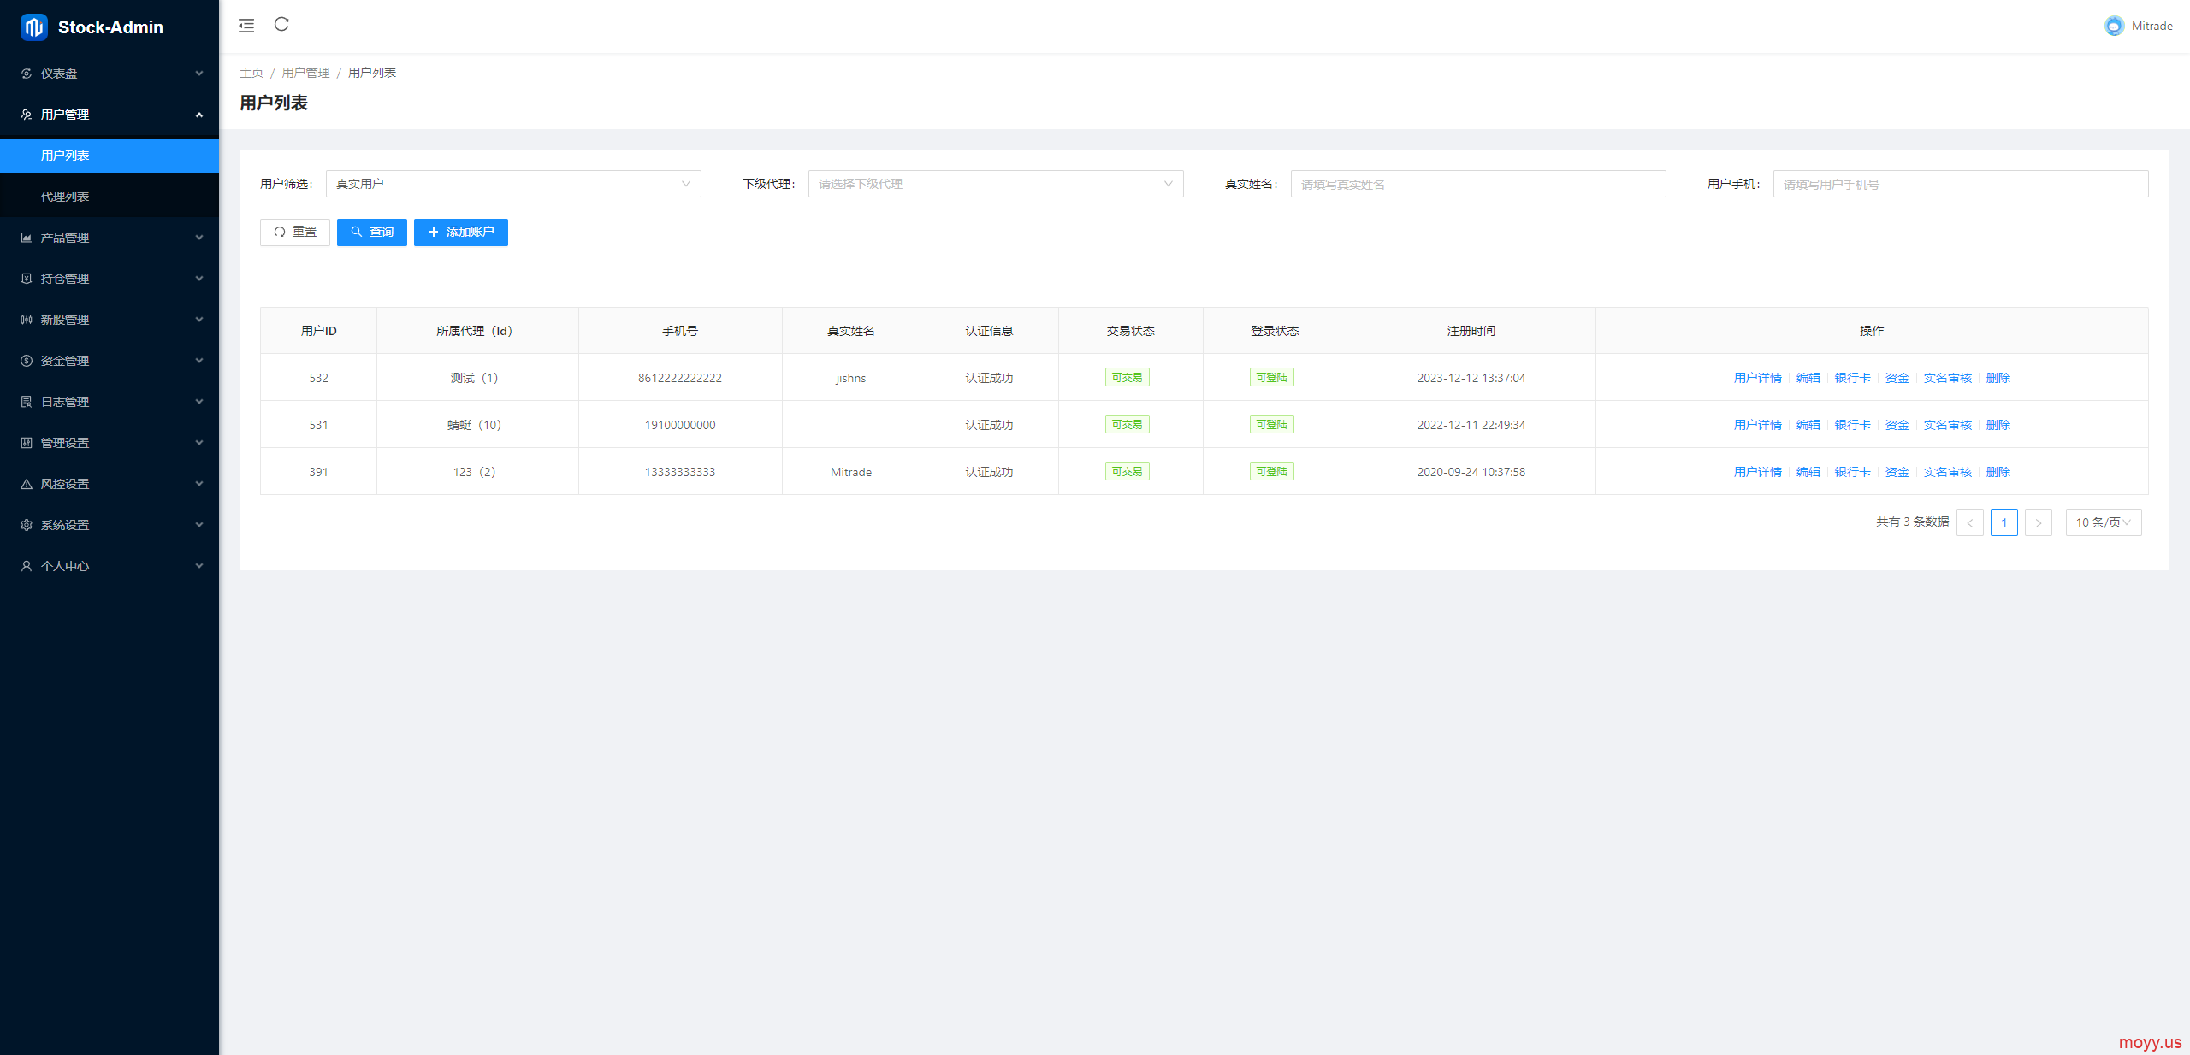This screenshot has width=2190, height=1055.
Task: Open the 10 条/页 page size dropdown
Action: coord(2104,522)
